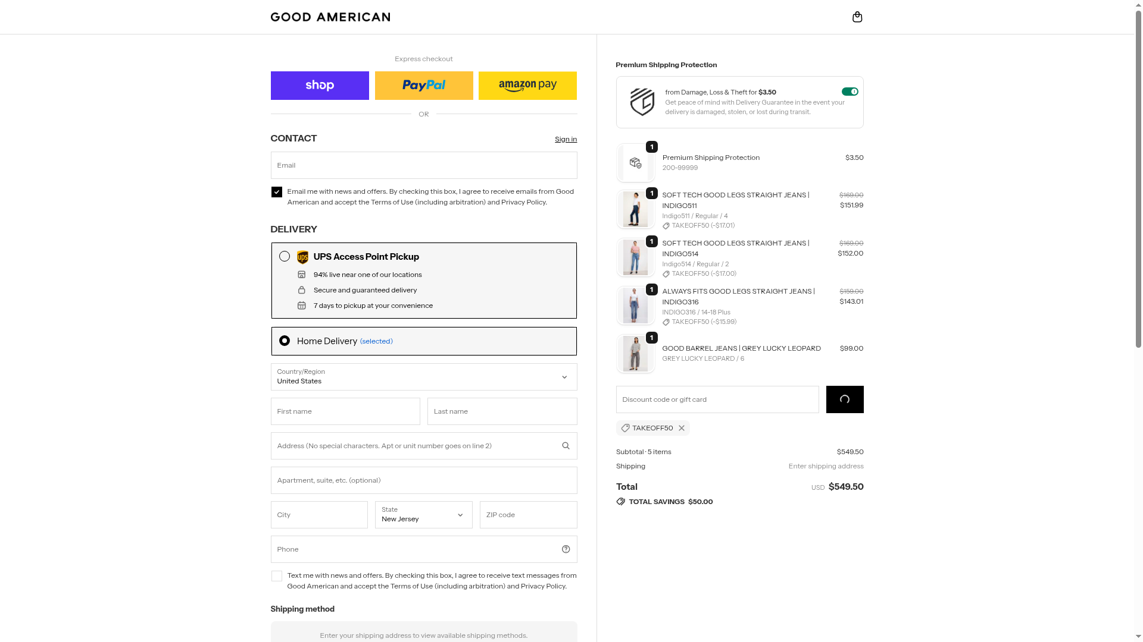This screenshot has height=642, width=1143.
Task: Click the grey leopard barrel jeans thumbnail
Action: pyautogui.click(x=635, y=354)
